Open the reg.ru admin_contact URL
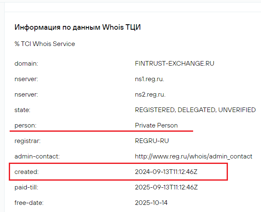The image size is (261, 212). 194,156
